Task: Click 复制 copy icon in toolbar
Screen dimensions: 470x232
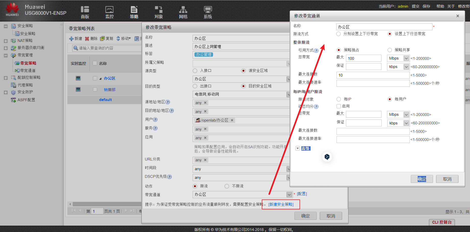Action: point(102,39)
